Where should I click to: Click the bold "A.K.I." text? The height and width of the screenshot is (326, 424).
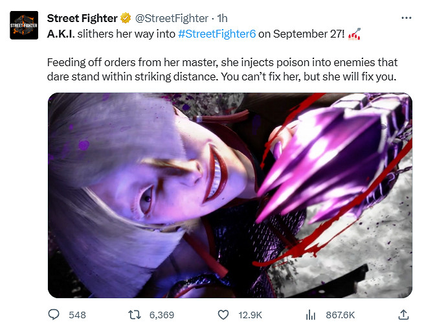point(65,33)
